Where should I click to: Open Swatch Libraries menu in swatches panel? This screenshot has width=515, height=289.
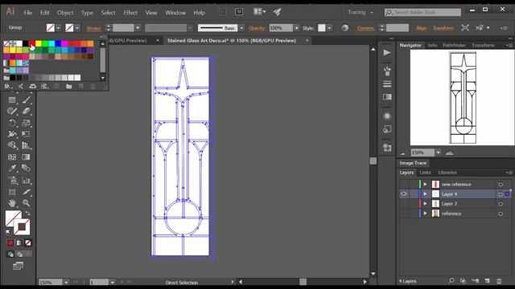(8, 86)
